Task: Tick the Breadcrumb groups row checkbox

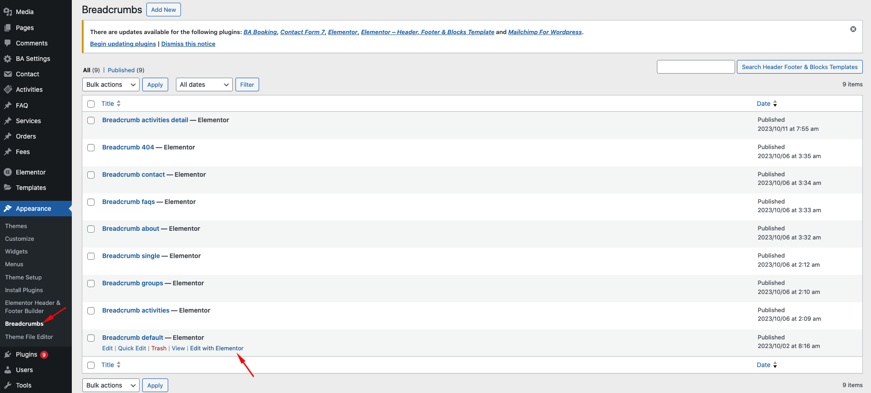Action: [91, 284]
